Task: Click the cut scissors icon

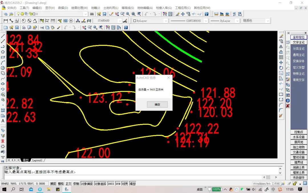Action: 42,27
